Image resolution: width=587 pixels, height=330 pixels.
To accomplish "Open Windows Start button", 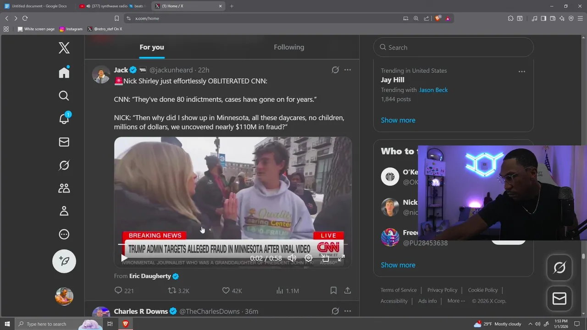I will point(7,324).
